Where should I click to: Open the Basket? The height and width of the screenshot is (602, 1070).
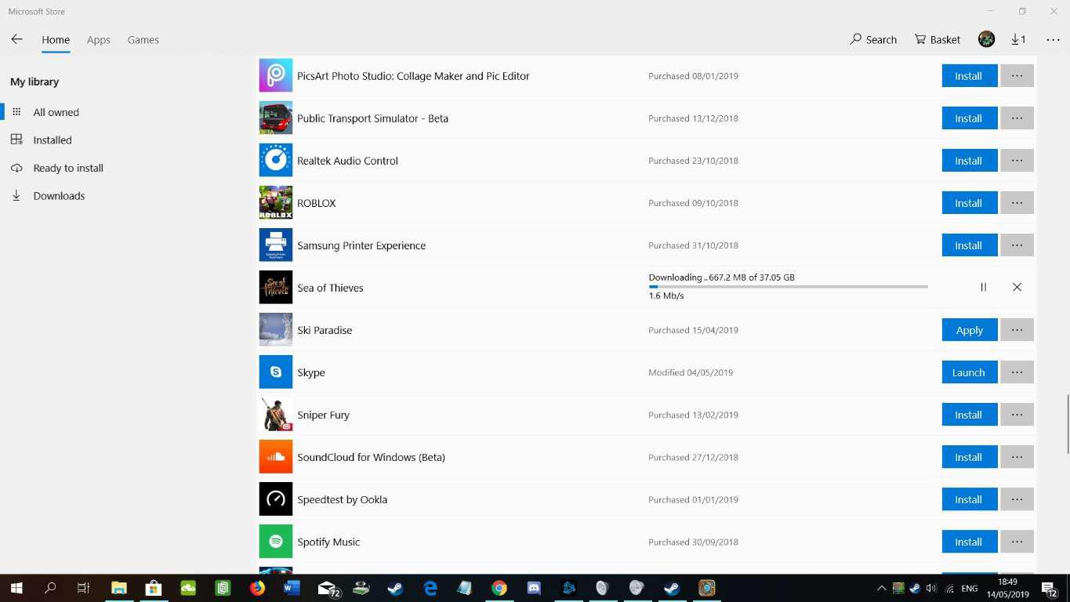coord(938,39)
